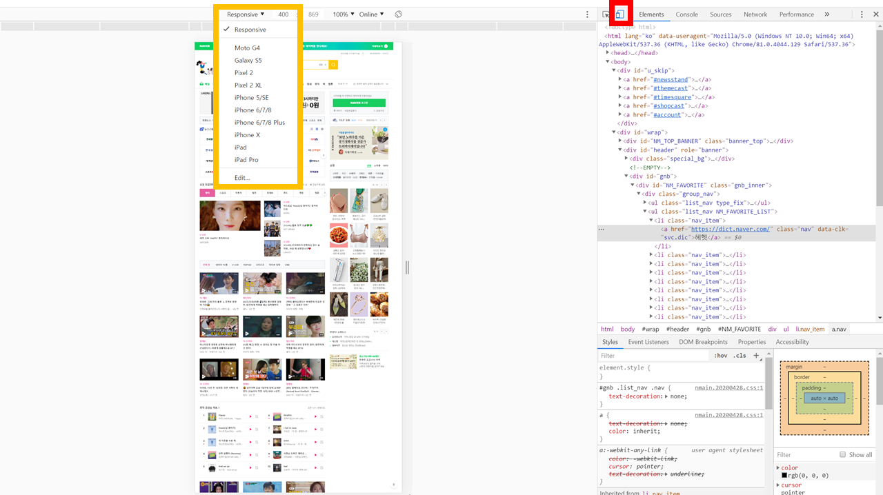Open device toolbar more options menu
This screenshot has height=495, width=883.
tap(588, 14)
